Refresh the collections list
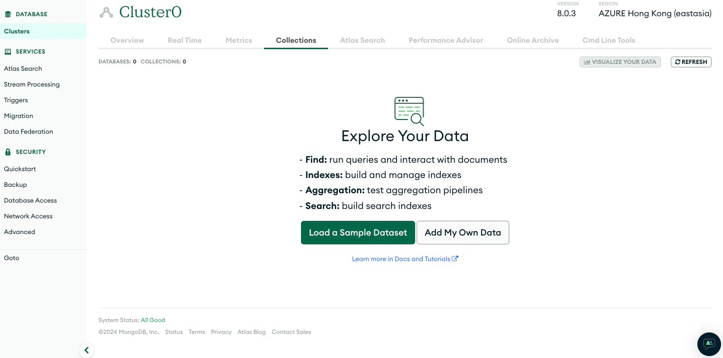723x358 pixels. pyautogui.click(x=691, y=62)
